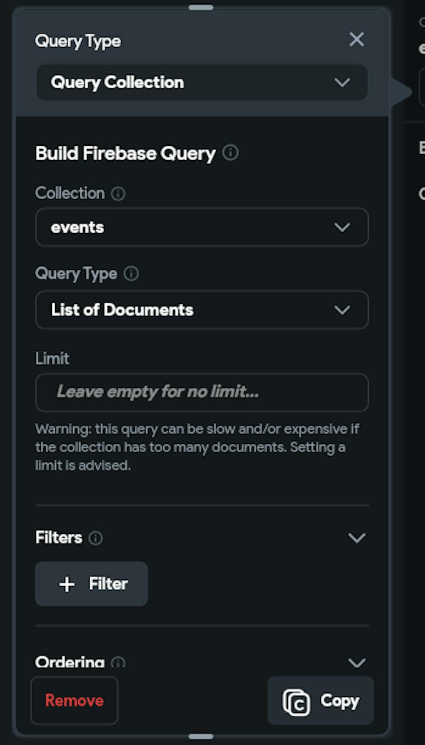Collapse the Filters section

357,537
